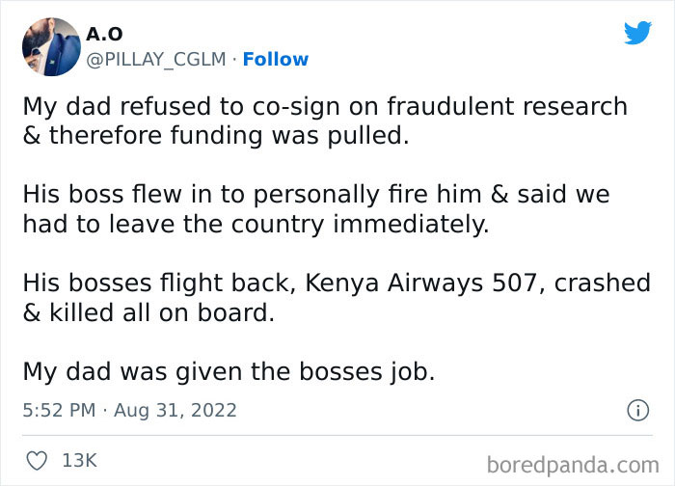This screenshot has width=675, height=486.
Task: Follow the @PILLAY_CGLM account
Action: 276,59
